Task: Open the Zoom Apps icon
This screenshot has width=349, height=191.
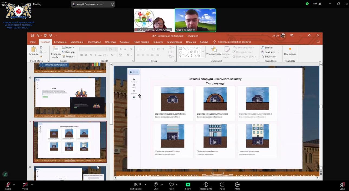Action: pos(222,185)
